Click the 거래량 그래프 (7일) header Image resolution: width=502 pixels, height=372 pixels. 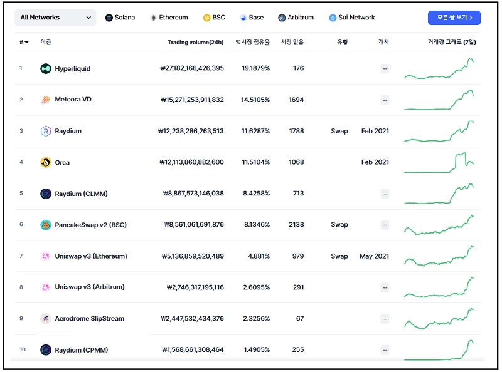pos(452,42)
